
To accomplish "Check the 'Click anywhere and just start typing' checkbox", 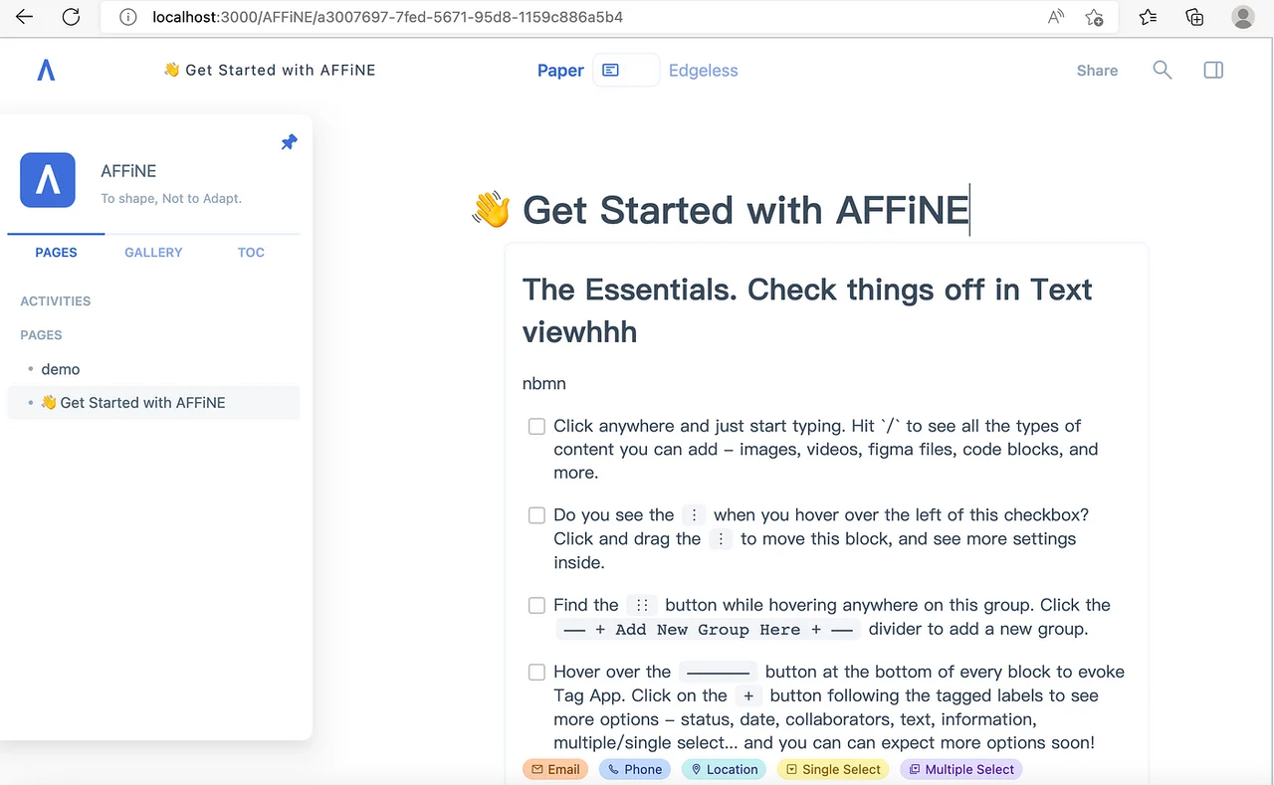I will [x=536, y=426].
